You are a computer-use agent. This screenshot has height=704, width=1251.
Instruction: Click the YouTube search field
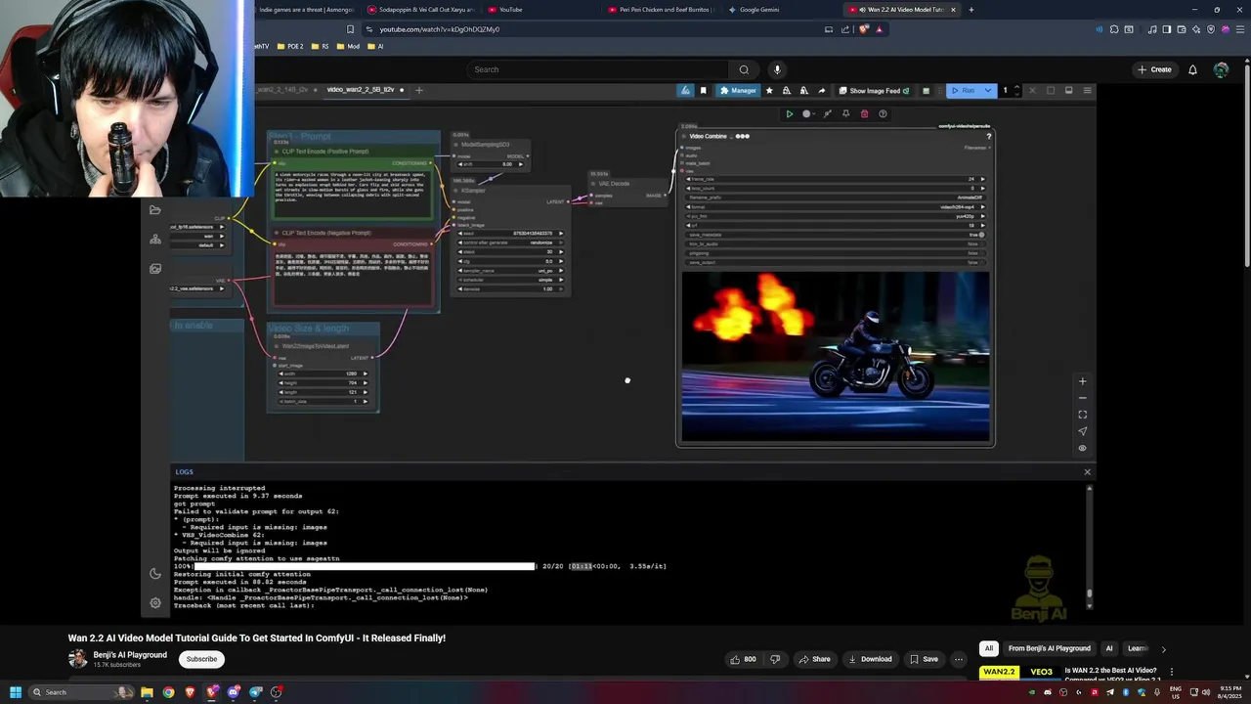[598, 69]
